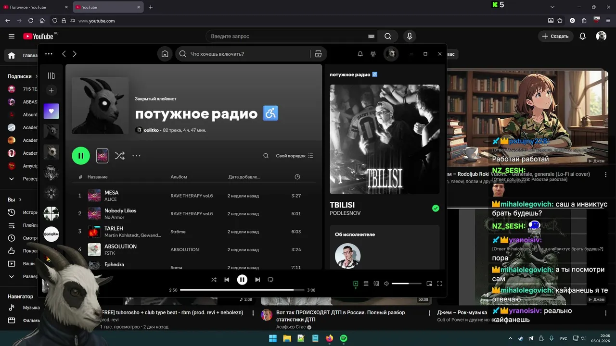Viewport: 616px width, 346px height.
Task: Open more options dots for the playlist
Action: 136,156
